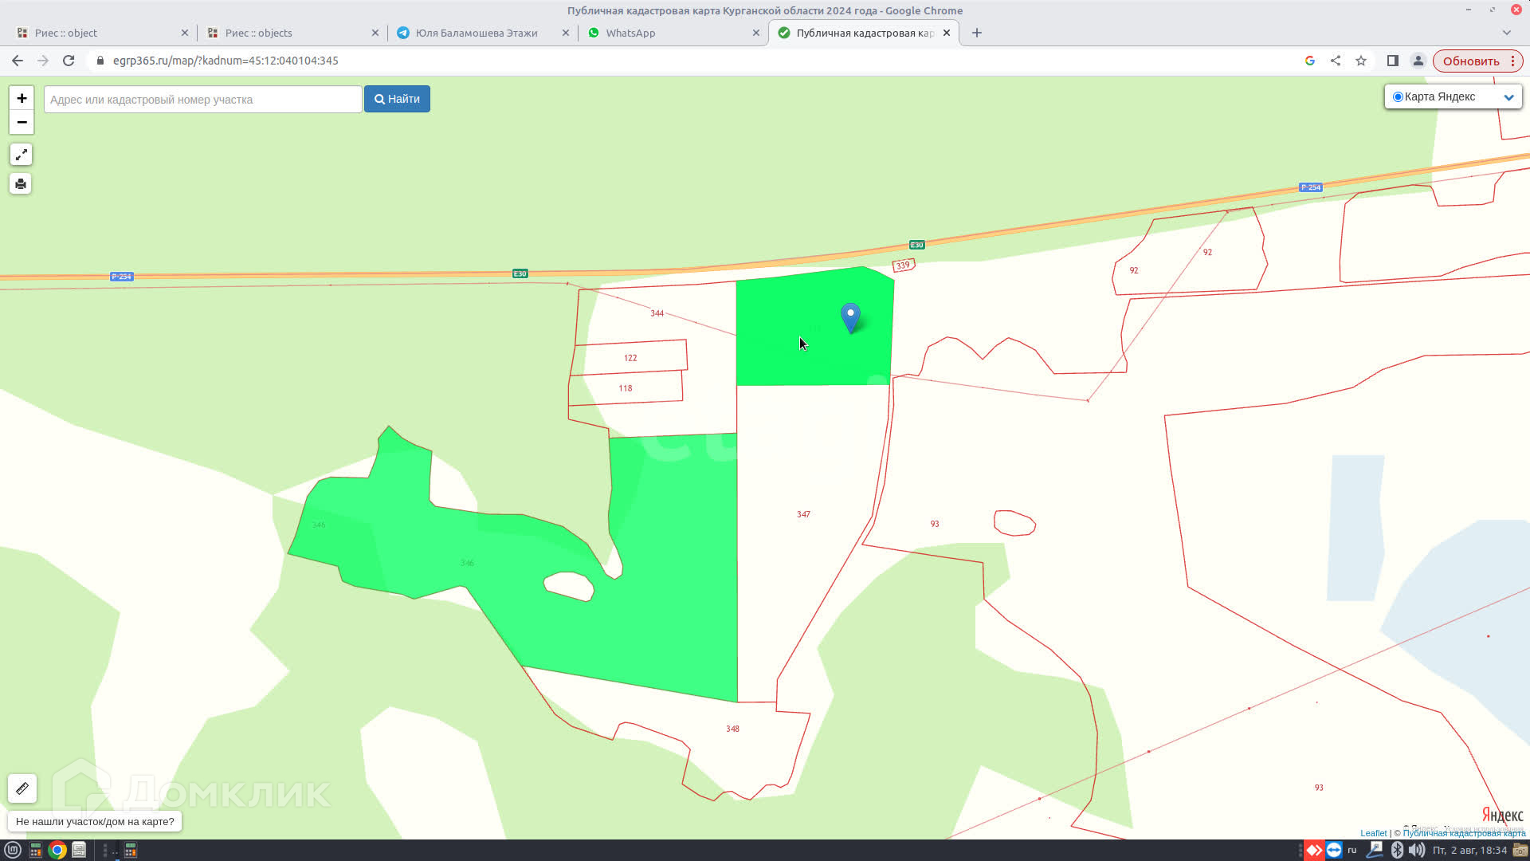Open the Leaflet attribution link
This screenshot has height=861, width=1530.
click(1373, 833)
